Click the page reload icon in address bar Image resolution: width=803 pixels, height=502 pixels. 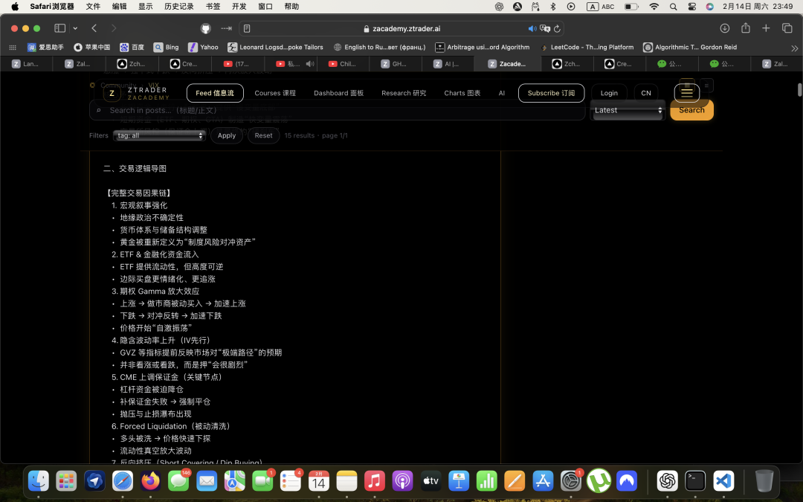(557, 28)
